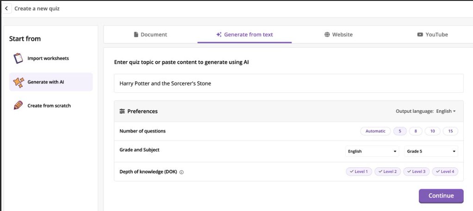The height and width of the screenshot is (211, 473).
Task: Switch to the Generate from text tab
Action: click(x=245, y=34)
